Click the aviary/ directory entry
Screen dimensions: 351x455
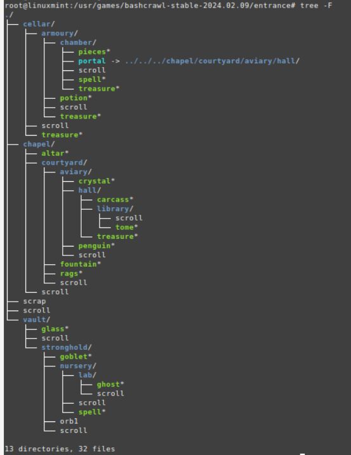point(75,172)
